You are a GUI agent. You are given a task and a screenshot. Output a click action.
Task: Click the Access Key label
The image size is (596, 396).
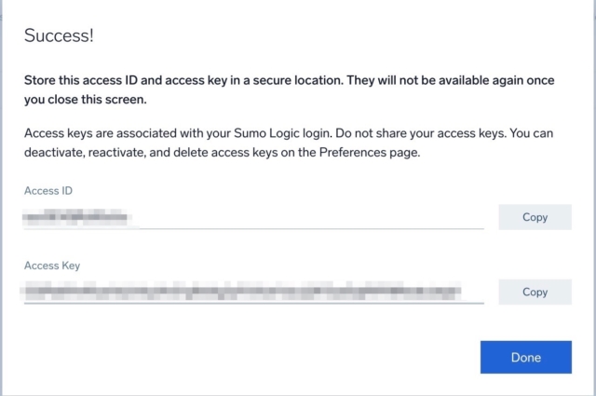pos(52,266)
